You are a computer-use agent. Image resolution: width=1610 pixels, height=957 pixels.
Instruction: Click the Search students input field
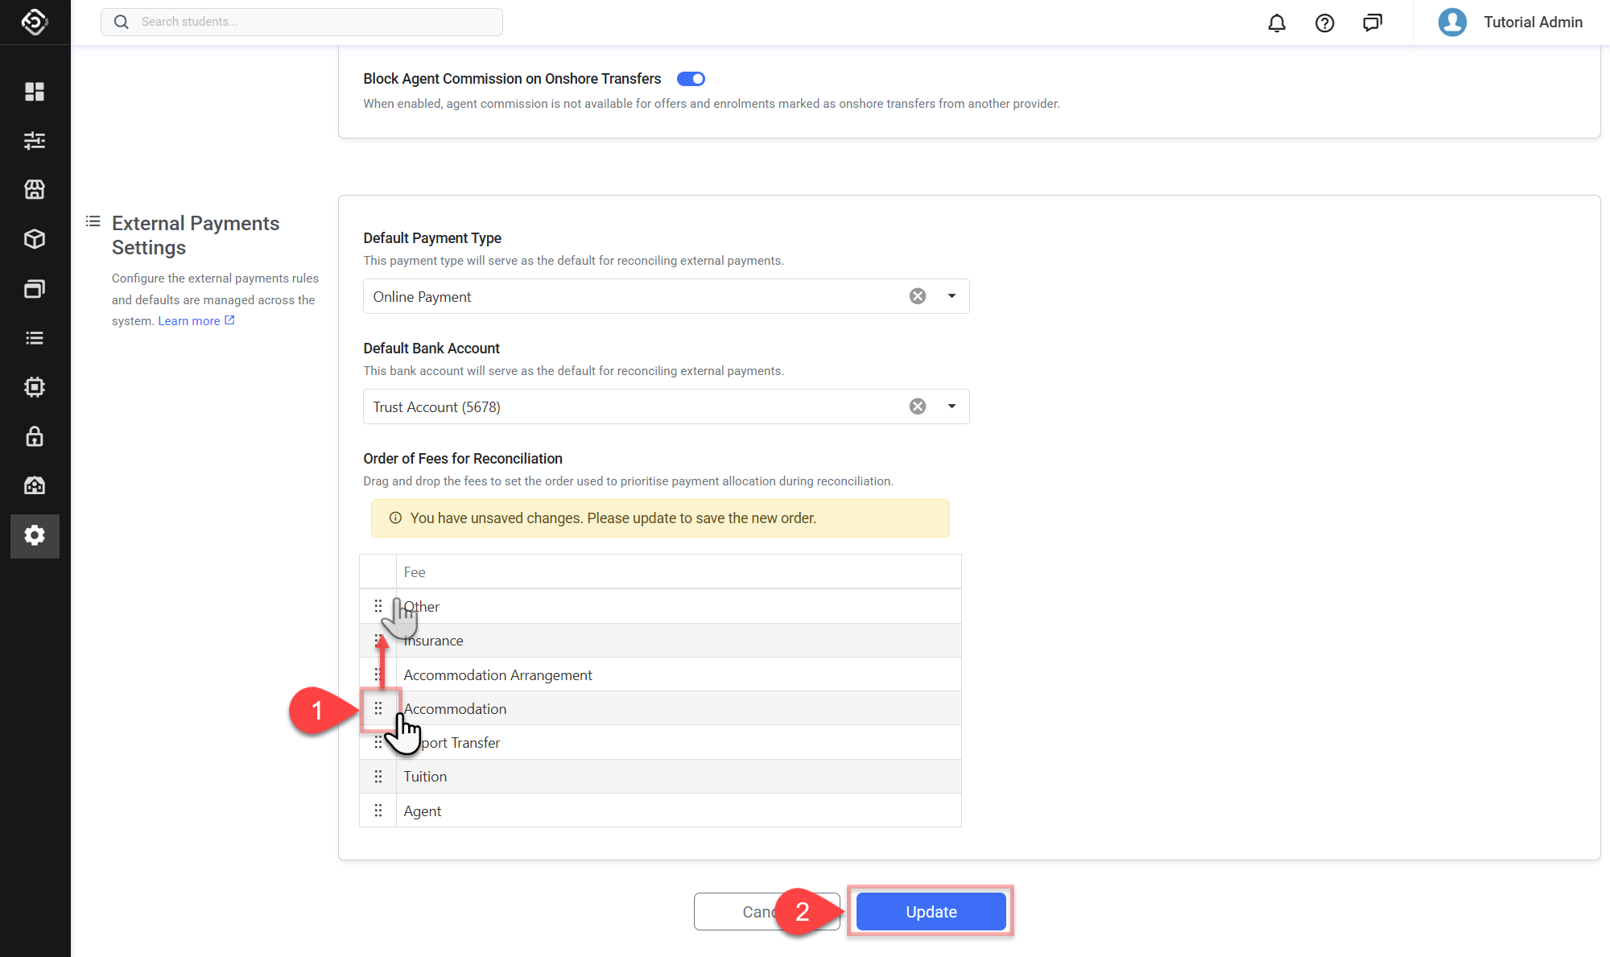302,22
